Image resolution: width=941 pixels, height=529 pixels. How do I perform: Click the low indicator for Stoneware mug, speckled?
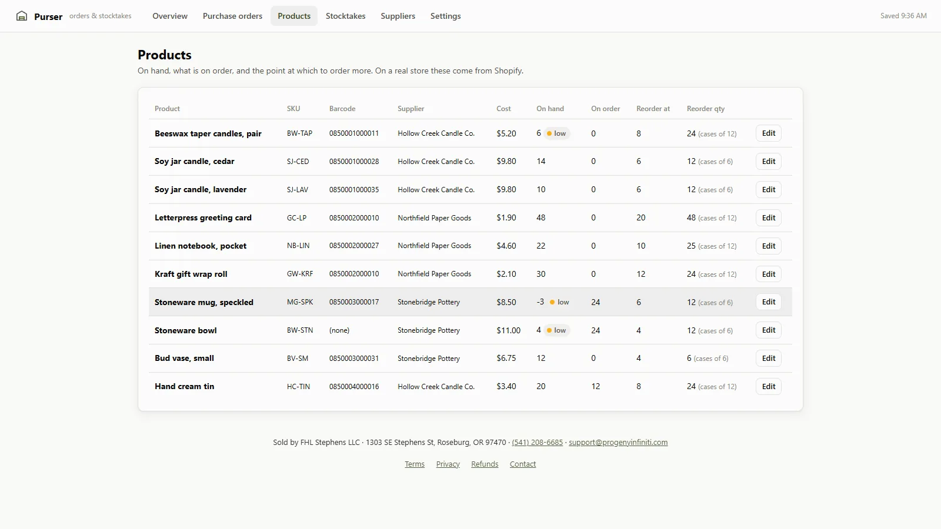click(559, 302)
